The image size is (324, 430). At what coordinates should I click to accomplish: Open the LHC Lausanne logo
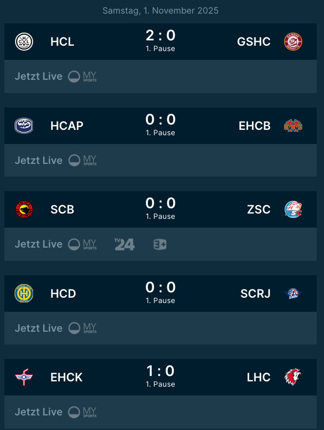click(x=293, y=377)
